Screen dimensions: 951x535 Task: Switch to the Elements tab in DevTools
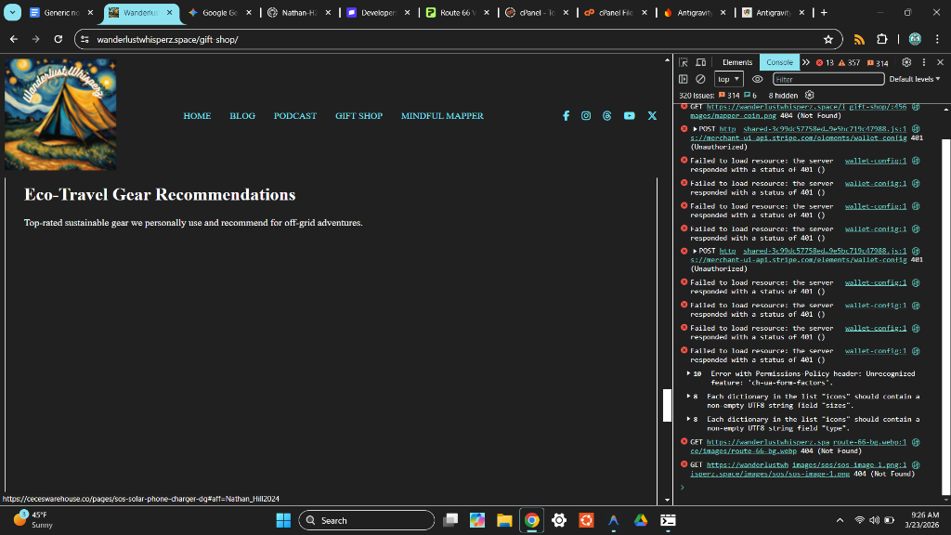pyautogui.click(x=737, y=62)
